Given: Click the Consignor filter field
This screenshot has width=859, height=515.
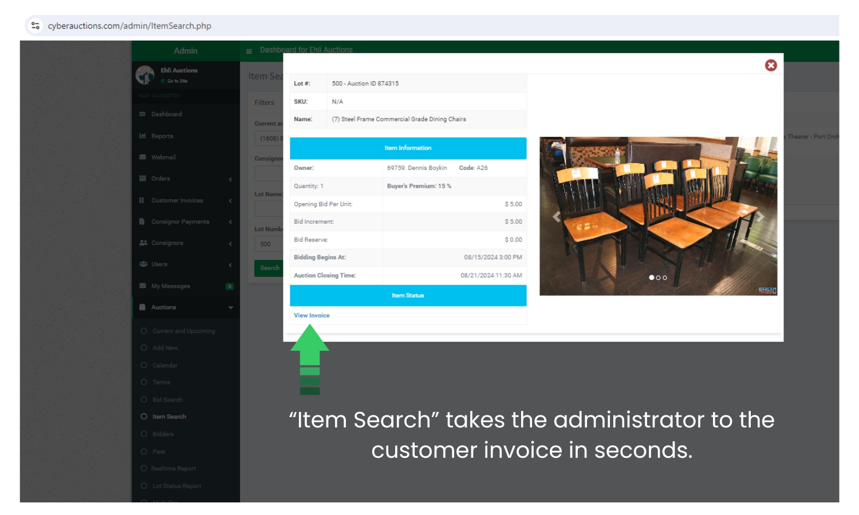Looking at the screenshot, I should [x=269, y=173].
